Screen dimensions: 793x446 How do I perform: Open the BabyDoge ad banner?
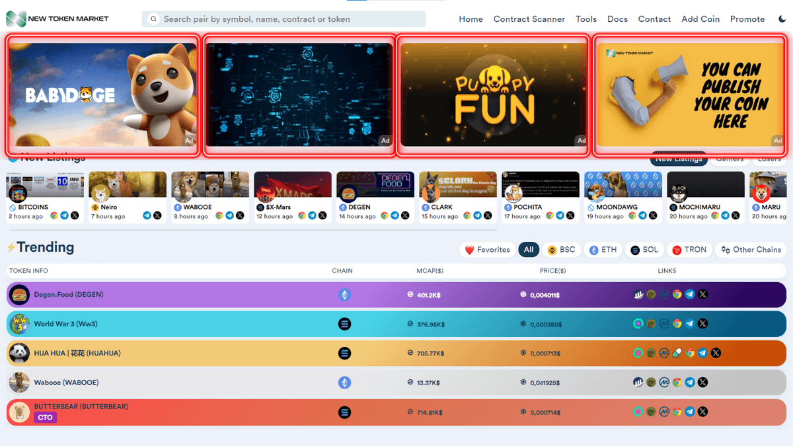tap(103, 95)
